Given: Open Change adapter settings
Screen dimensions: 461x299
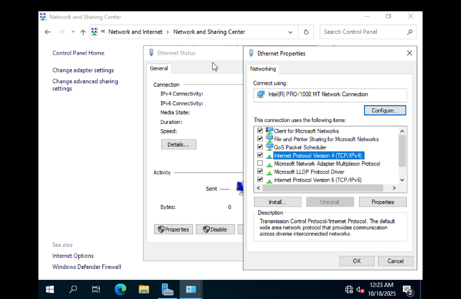Looking at the screenshot, I should (83, 70).
